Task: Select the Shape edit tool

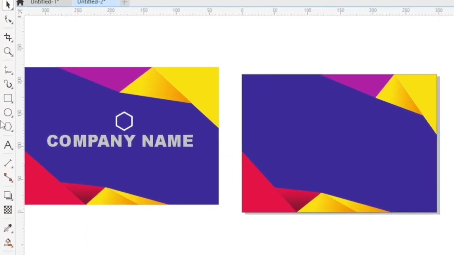Action: point(8,19)
